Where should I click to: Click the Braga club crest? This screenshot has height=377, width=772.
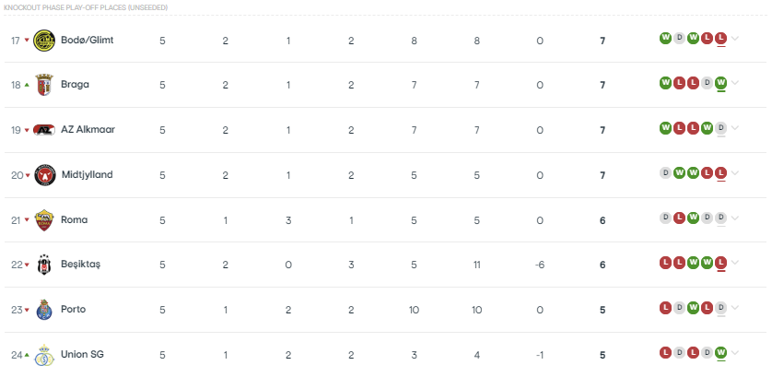coord(44,85)
